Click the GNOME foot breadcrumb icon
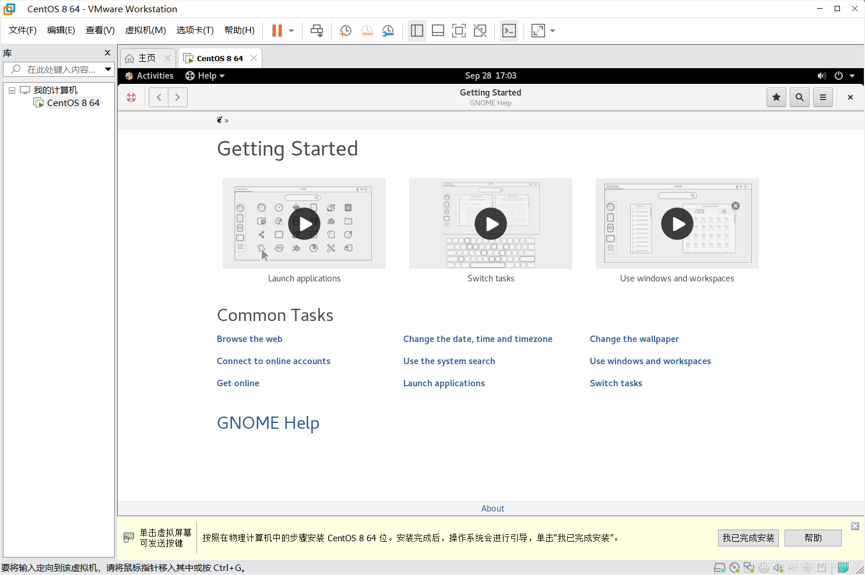 click(x=220, y=120)
